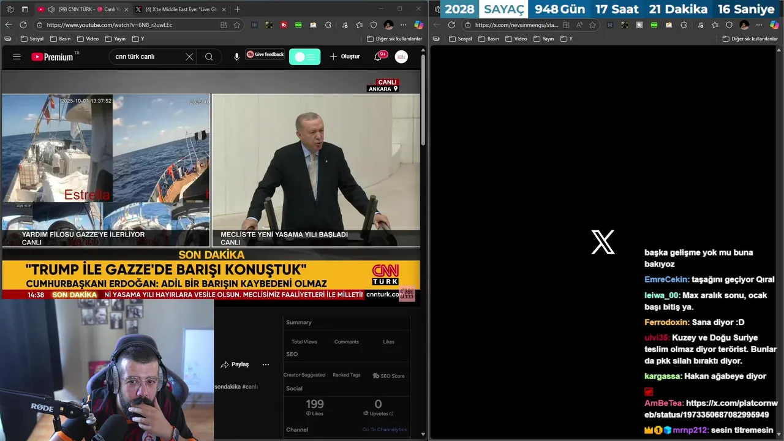The image size is (784, 441).
Task: Follow the Go To Channelytics link
Action: pyautogui.click(x=384, y=429)
